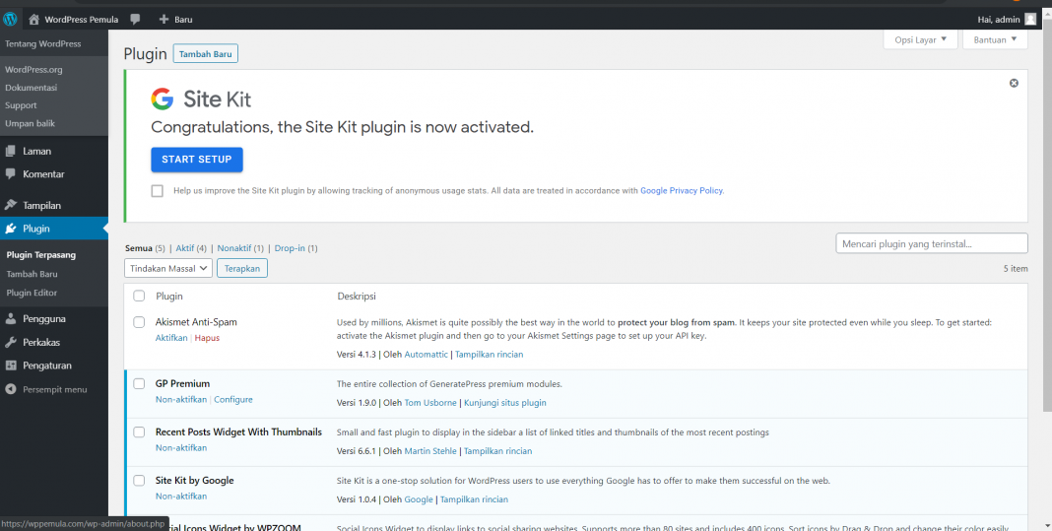Image resolution: width=1052 pixels, height=531 pixels.
Task: Filter plugins by Semua
Action: [139, 248]
